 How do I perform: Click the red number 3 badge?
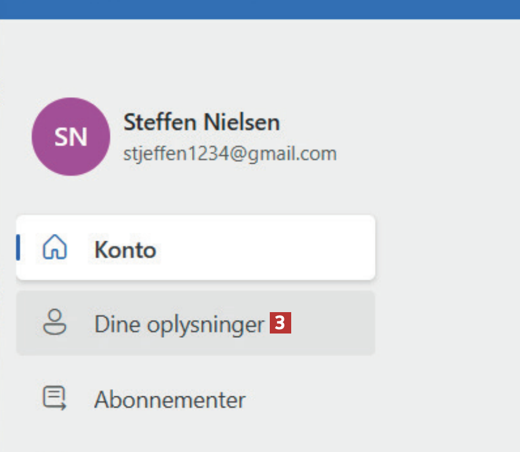click(280, 323)
